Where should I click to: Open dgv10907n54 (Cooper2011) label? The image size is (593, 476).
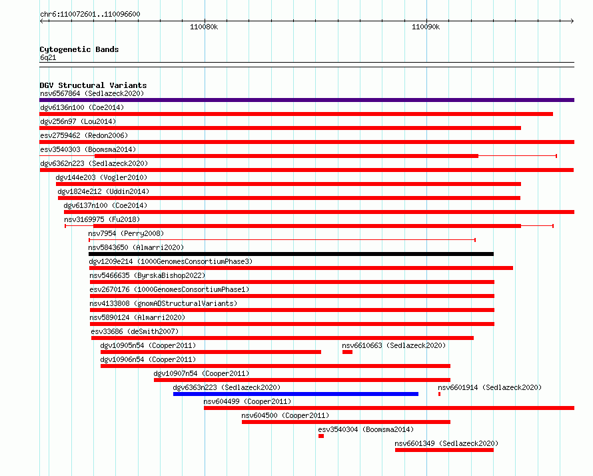point(201,373)
